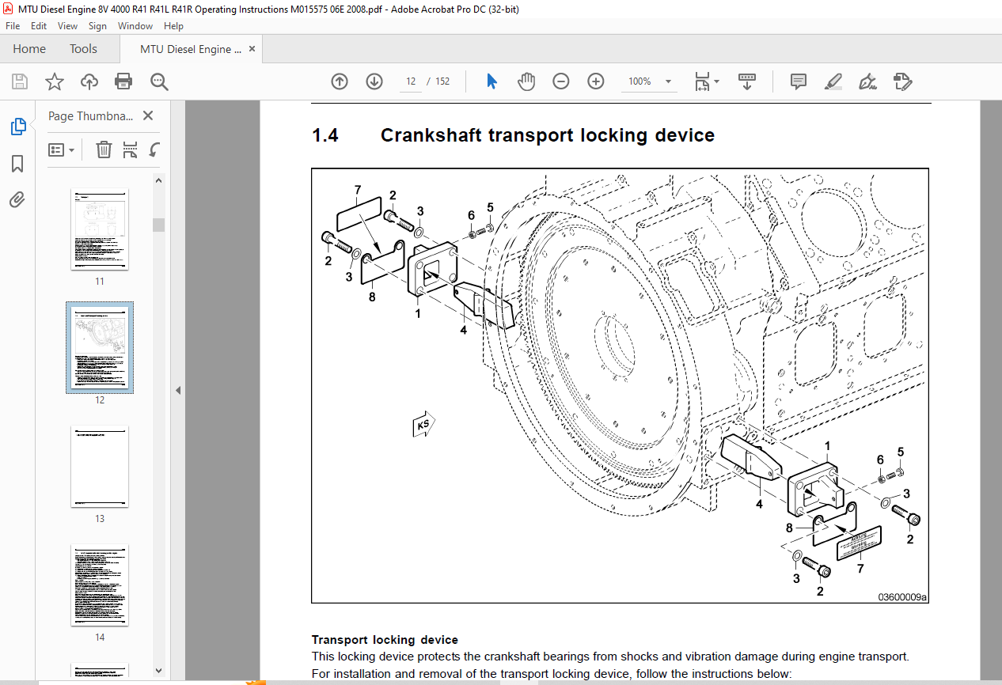This screenshot has width=1002, height=685.
Task: Open the File menu
Action: pyautogui.click(x=13, y=26)
